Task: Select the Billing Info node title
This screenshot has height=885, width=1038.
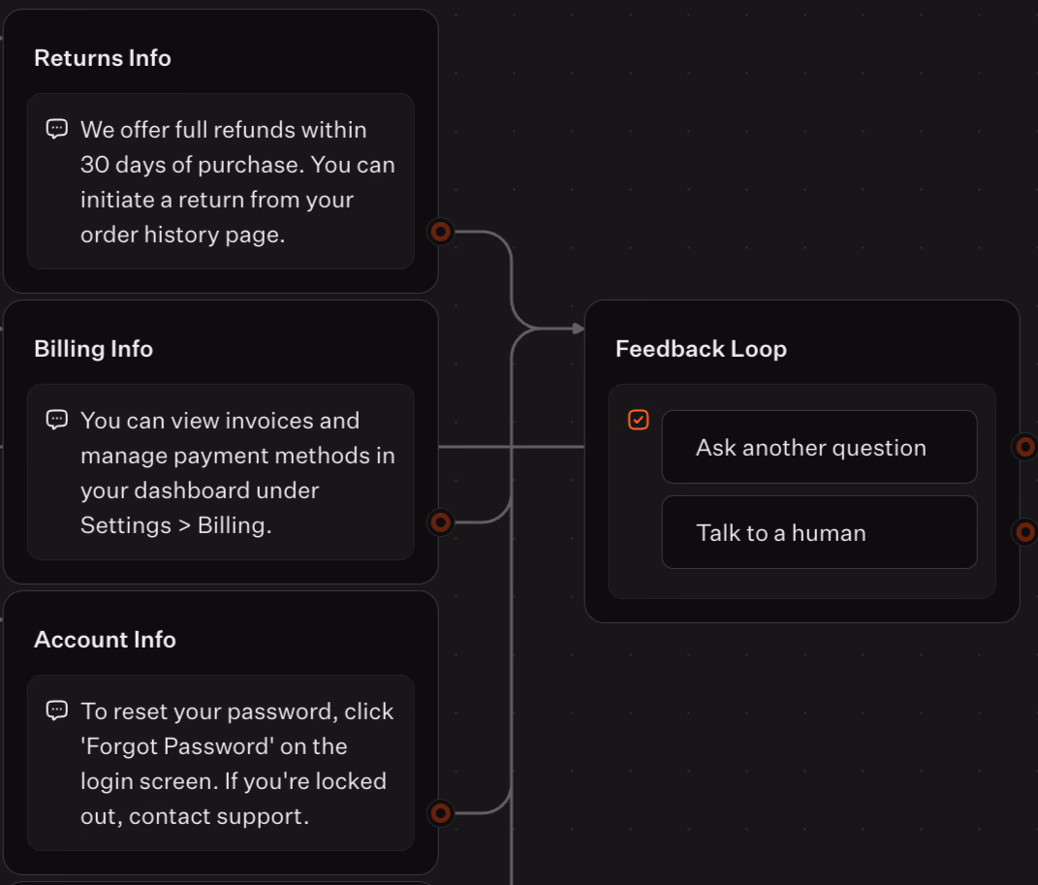Action: coord(93,349)
